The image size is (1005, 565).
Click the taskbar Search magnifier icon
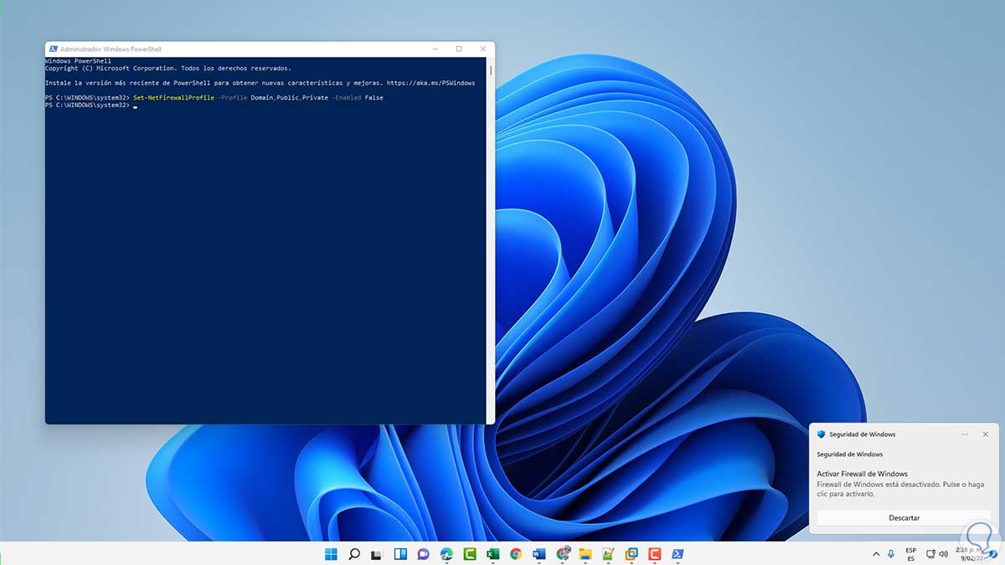[353, 554]
